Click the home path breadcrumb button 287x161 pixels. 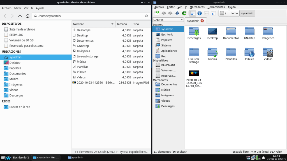(234, 13)
